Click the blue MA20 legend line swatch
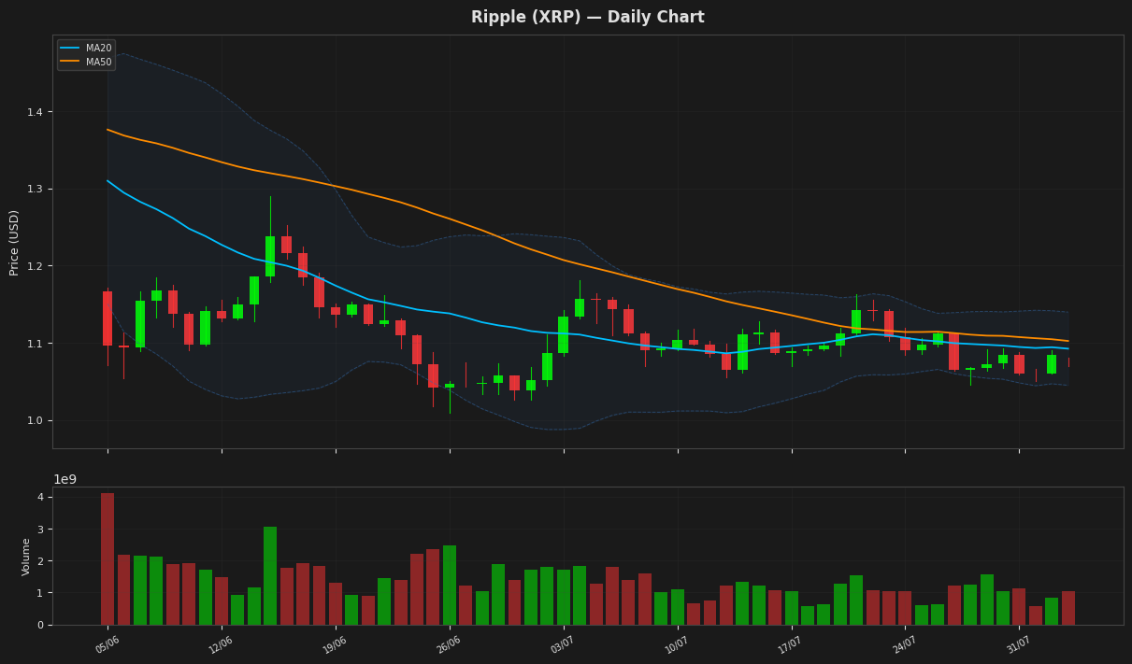 [x=71, y=48]
